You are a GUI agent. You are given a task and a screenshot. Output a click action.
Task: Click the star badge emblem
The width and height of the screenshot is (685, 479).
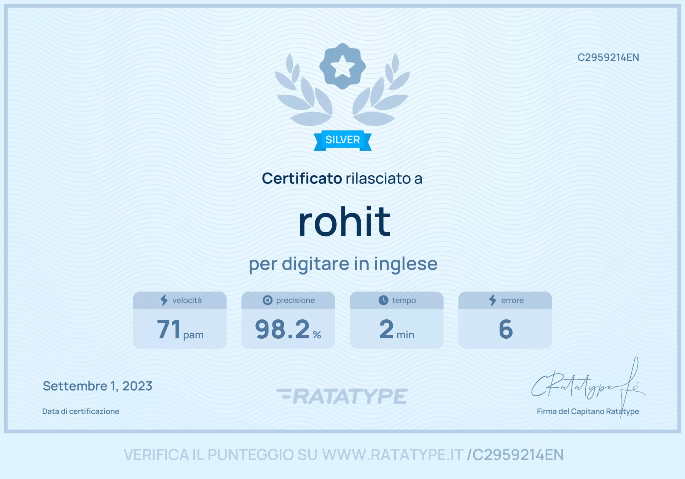click(342, 66)
